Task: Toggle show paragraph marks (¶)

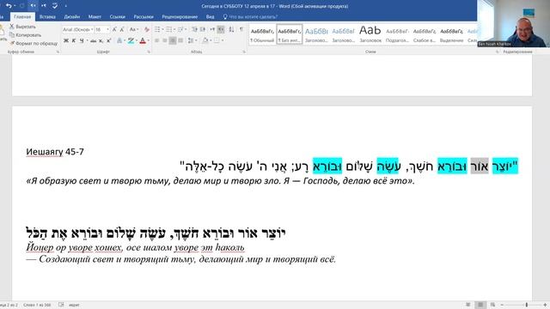Action: (241, 30)
